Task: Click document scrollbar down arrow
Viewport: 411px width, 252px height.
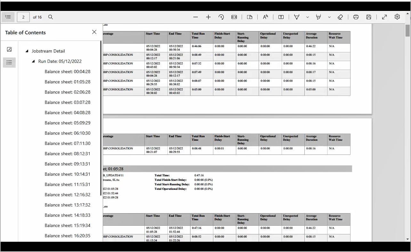Action: pos(407,239)
